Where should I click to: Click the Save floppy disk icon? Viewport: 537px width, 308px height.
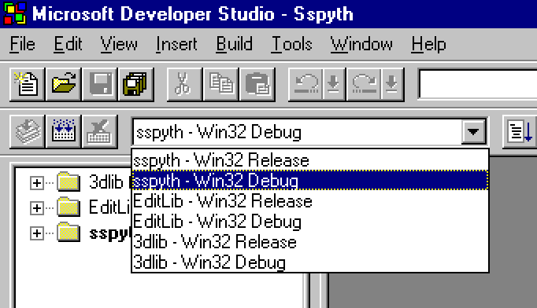100,84
